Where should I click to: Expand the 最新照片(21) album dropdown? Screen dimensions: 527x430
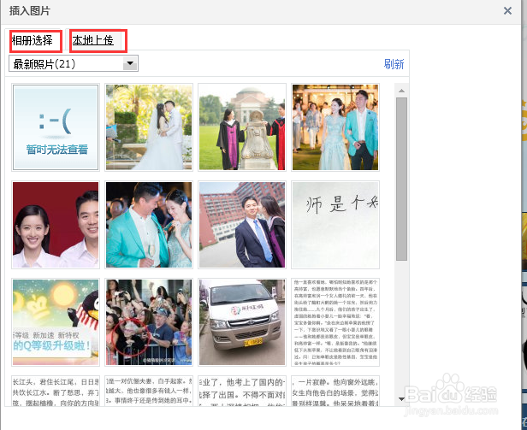coord(74,63)
